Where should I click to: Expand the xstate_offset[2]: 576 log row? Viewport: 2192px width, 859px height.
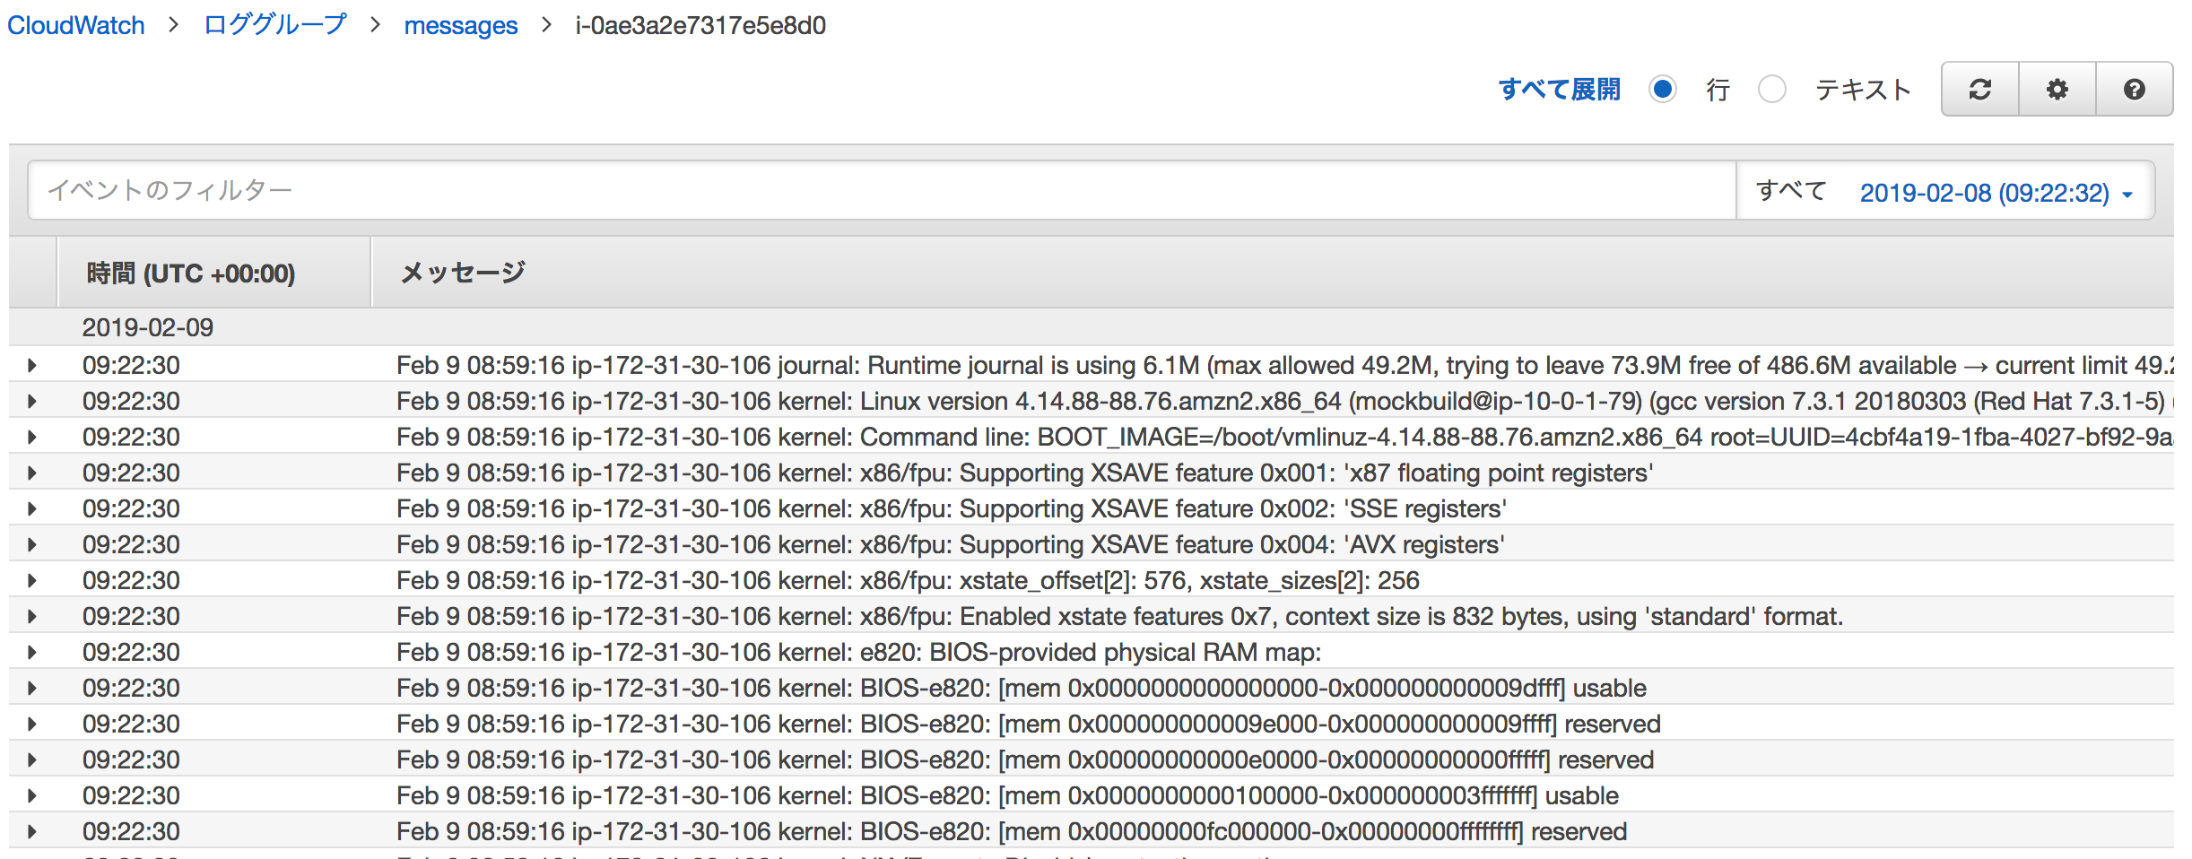coord(32,580)
